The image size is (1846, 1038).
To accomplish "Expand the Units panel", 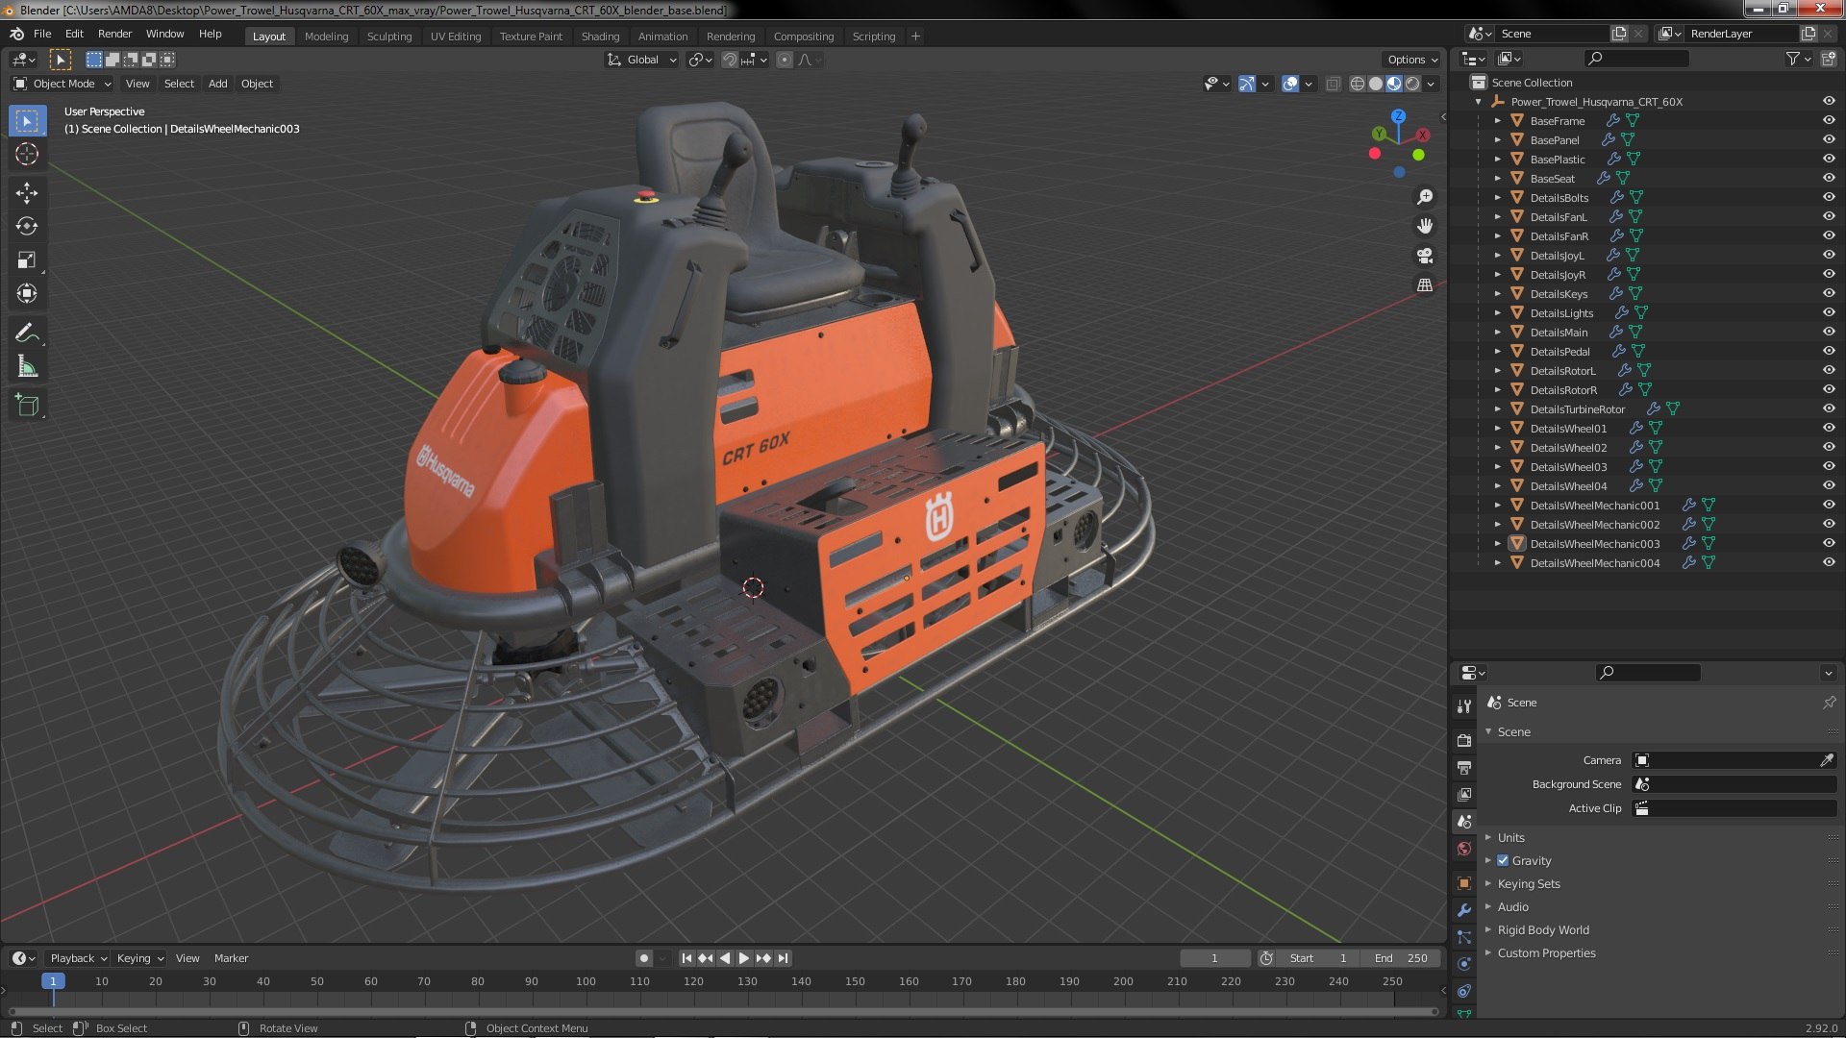I will point(1510,837).
